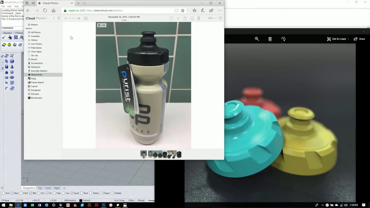Click the Default layer color swatch
370x208 pixels.
pyautogui.click(x=81, y=200)
